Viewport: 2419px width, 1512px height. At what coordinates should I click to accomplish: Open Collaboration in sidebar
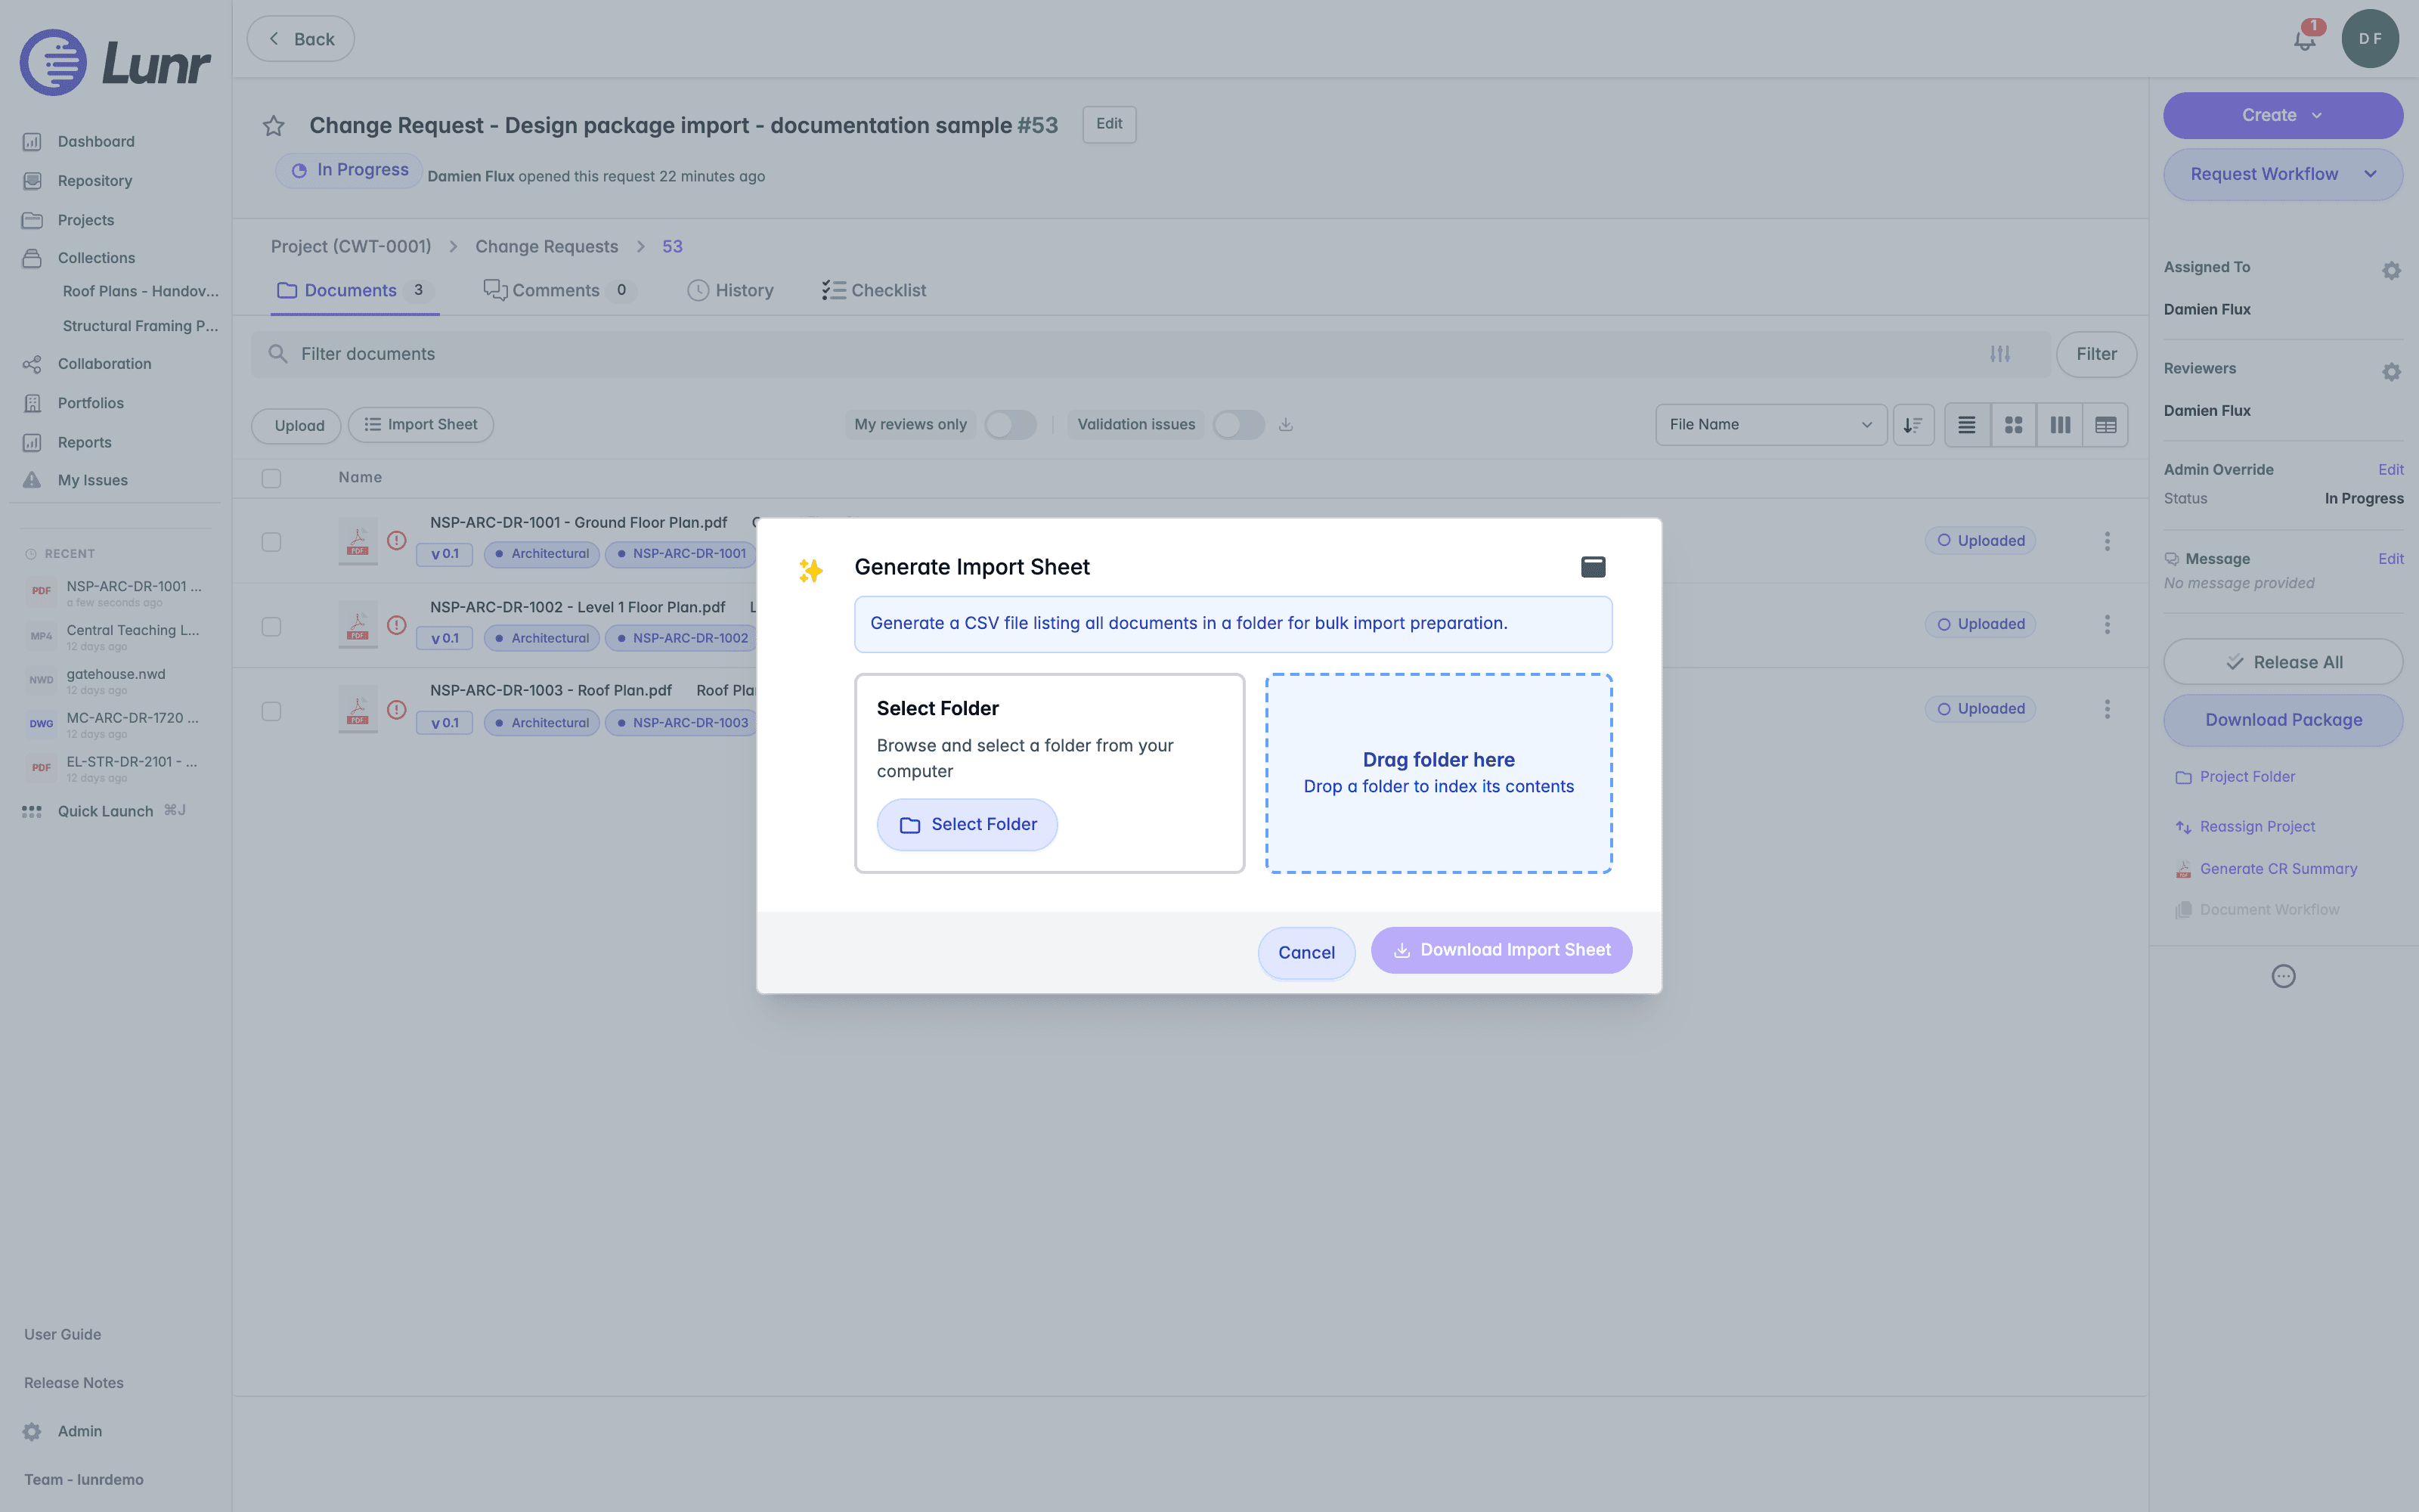(x=104, y=364)
